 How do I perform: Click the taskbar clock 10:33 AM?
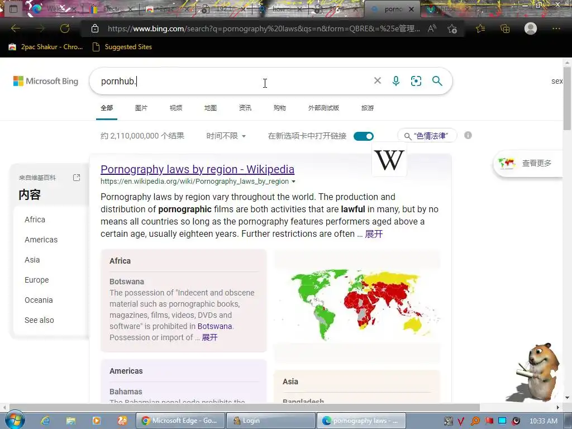pyautogui.click(x=543, y=421)
